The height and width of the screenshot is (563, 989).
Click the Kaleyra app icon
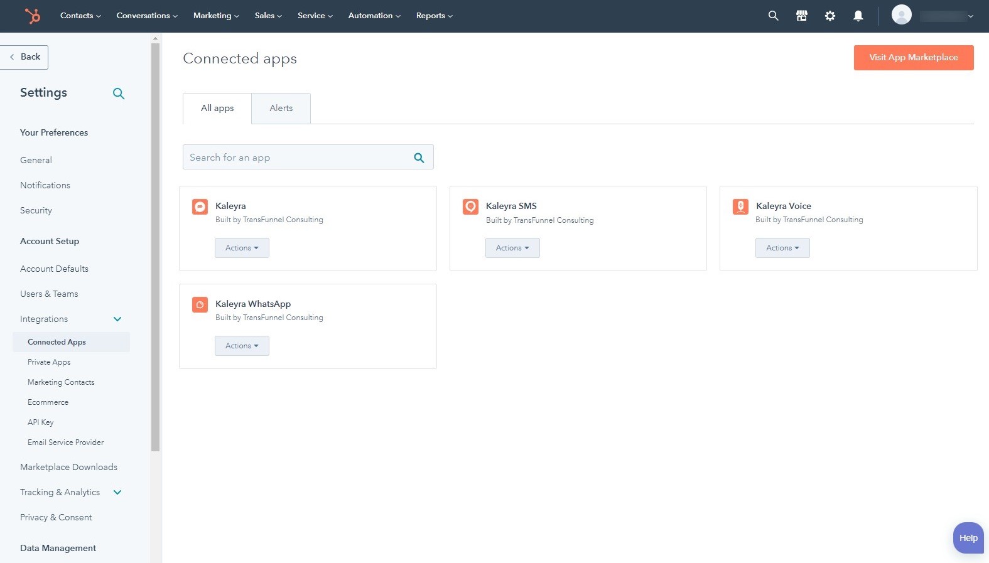[200, 206]
